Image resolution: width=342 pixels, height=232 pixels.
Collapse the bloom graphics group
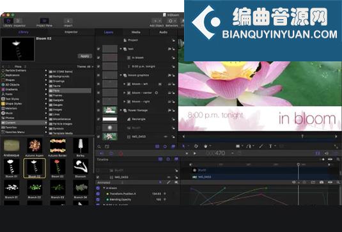click(121, 75)
